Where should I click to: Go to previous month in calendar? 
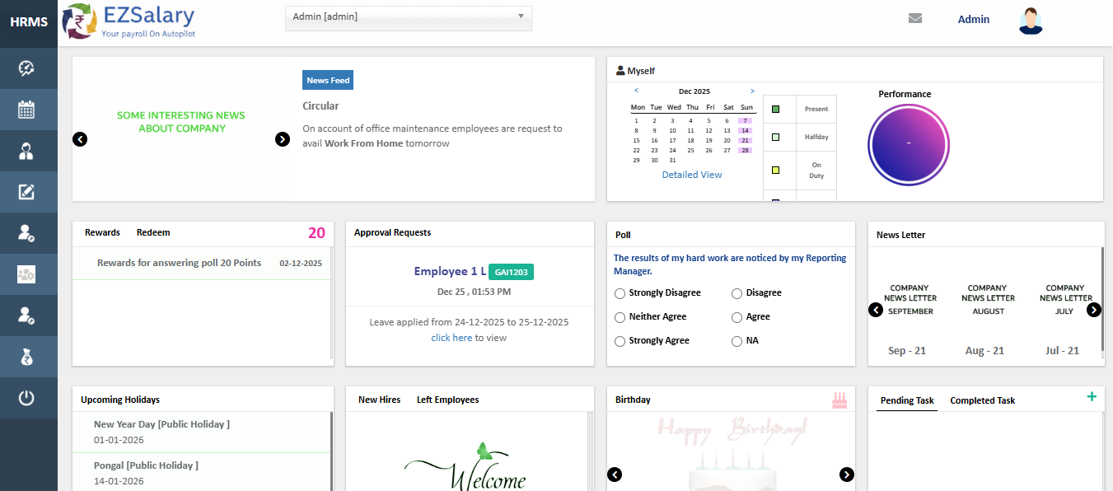[636, 91]
